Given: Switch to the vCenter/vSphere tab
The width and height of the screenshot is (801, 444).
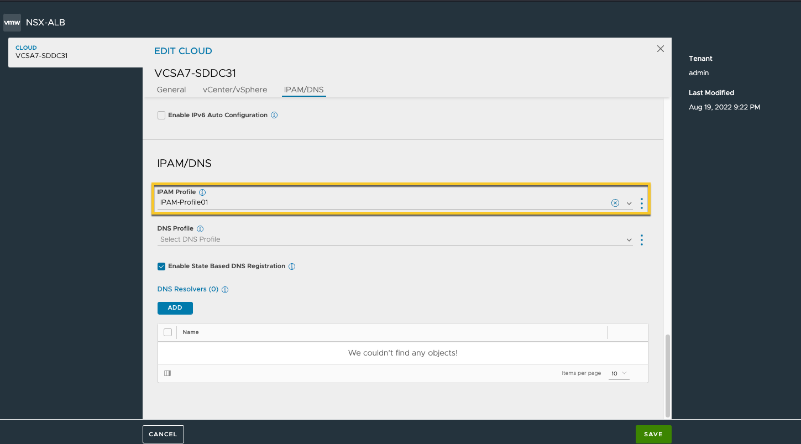Looking at the screenshot, I should [x=235, y=90].
